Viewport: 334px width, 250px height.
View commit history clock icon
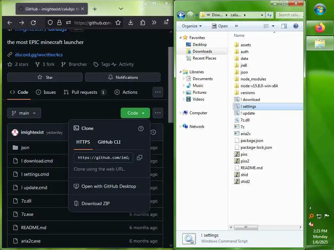[x=153, y=132]
